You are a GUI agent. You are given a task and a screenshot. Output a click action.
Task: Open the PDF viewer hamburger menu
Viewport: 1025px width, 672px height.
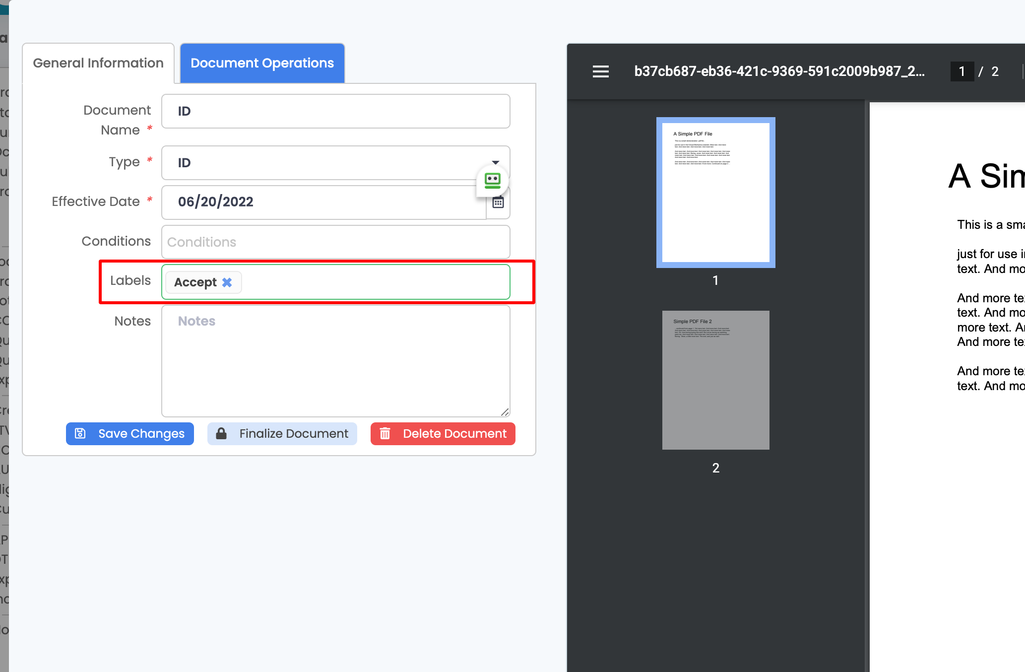600,71
